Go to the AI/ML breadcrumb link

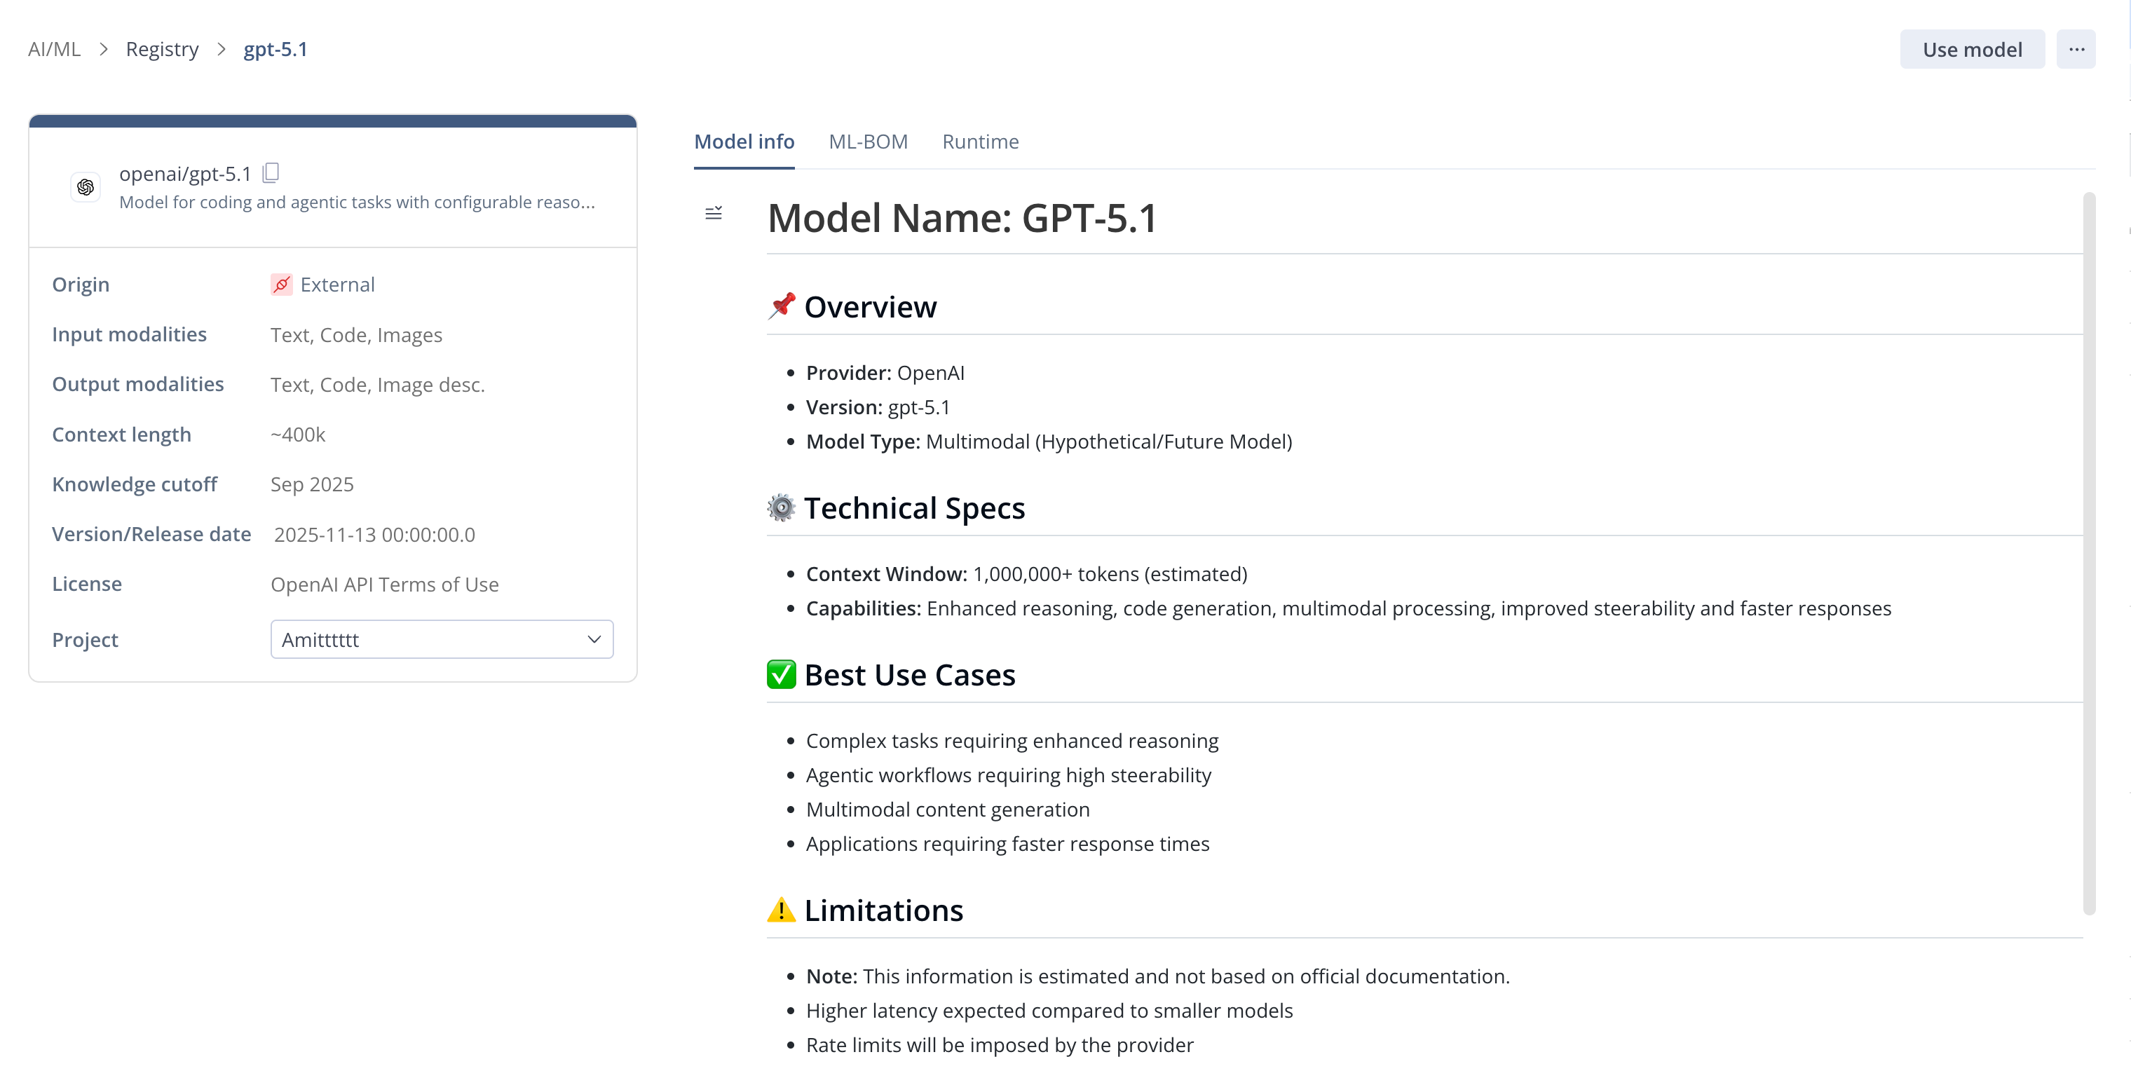click(x=55, y=49)
